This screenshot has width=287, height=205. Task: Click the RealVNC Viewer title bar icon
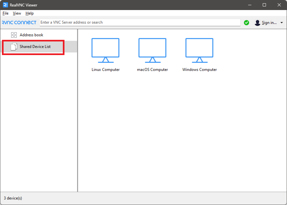coord(6,5)
